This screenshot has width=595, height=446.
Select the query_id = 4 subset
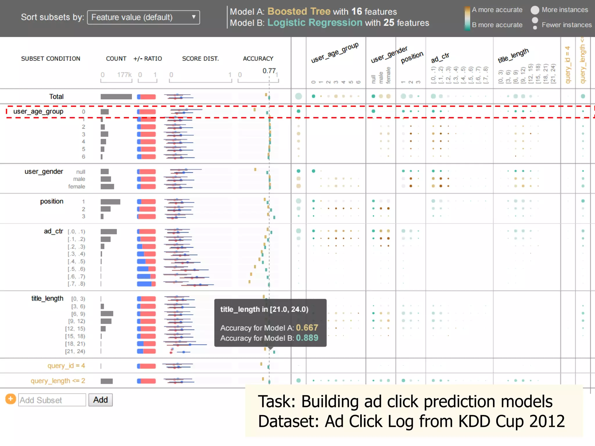coord(66,366)
